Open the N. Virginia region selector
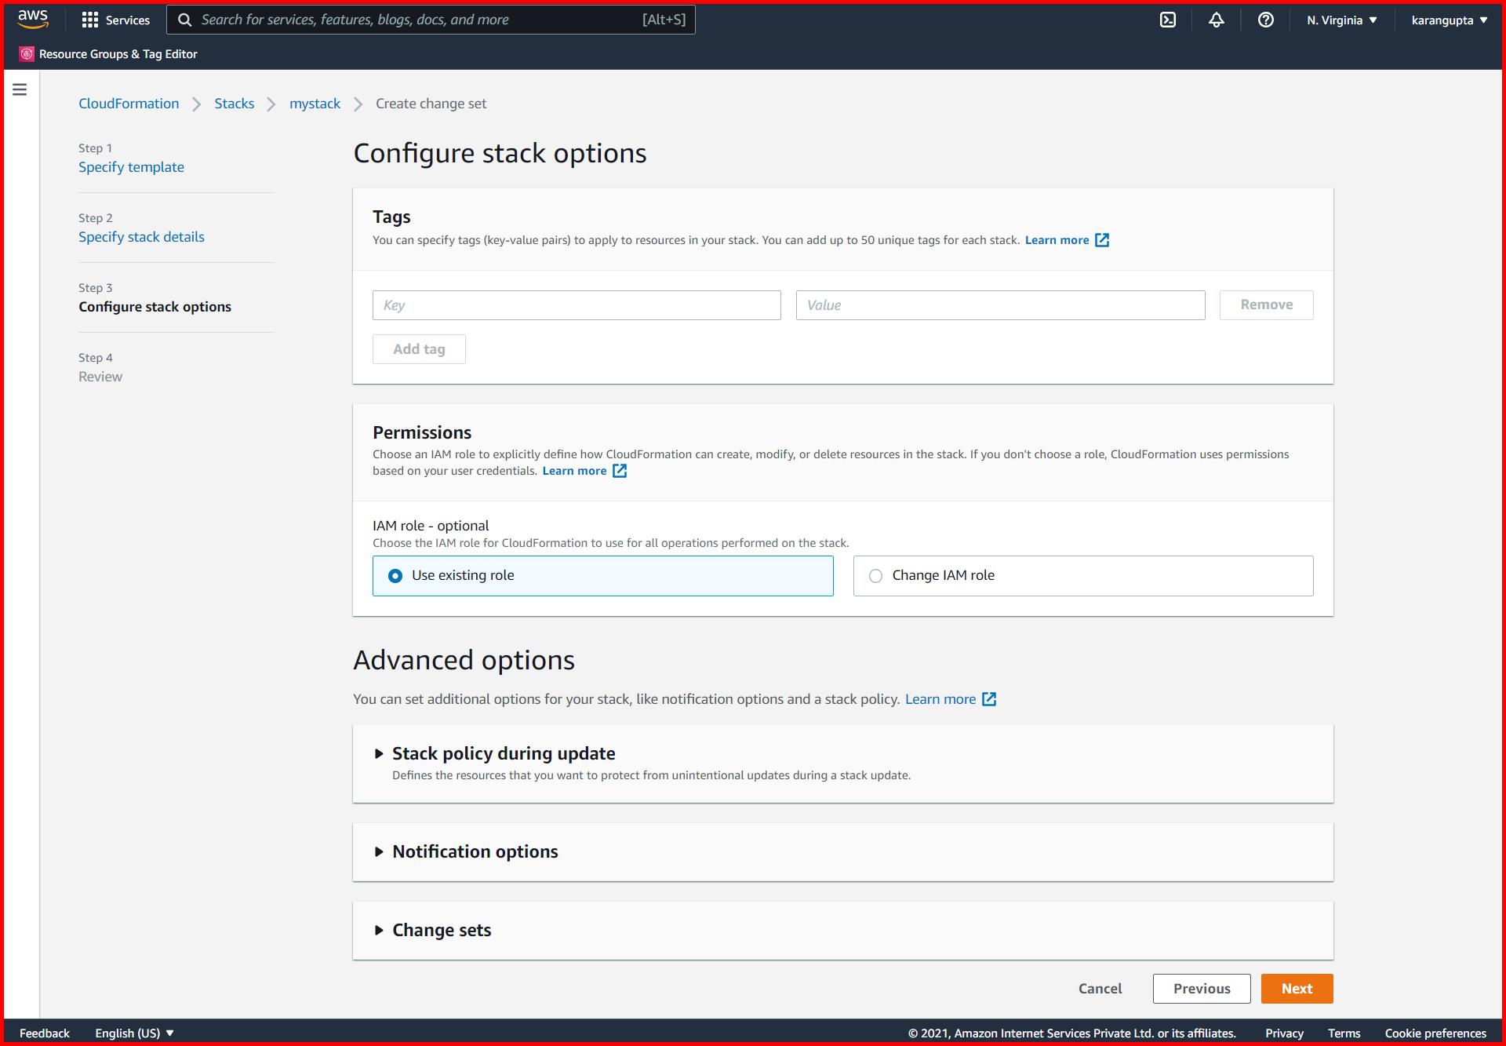Image resolution: width=1506 pixels, height=1046 pixels. coord(1340,20)
